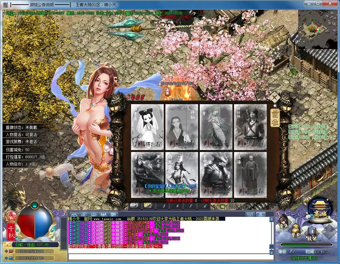
Task: Click the 伤害减免: 50 status line
Action: coord(18,150)
